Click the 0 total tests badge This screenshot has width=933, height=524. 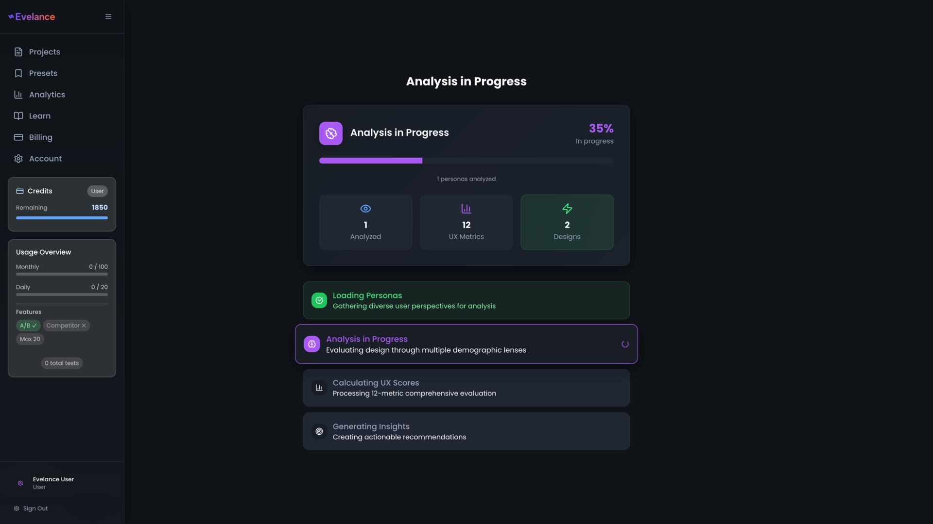tap(62, 363)
